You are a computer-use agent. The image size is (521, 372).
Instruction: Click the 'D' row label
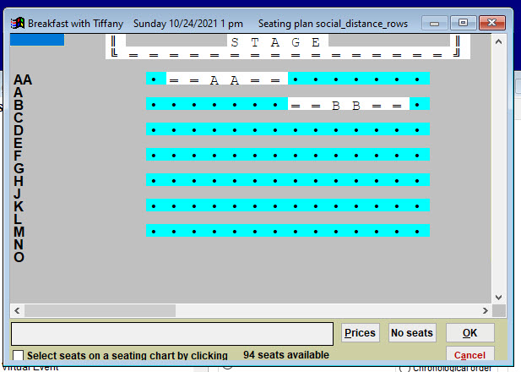(x=19, y=130)
